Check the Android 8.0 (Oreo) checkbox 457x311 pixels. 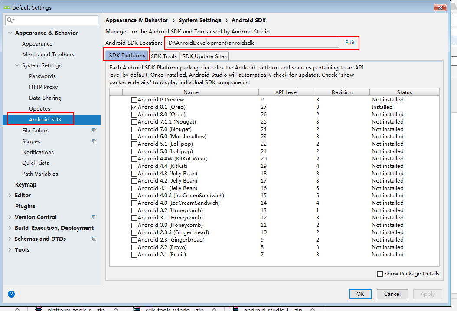click(x=134, y=115)
